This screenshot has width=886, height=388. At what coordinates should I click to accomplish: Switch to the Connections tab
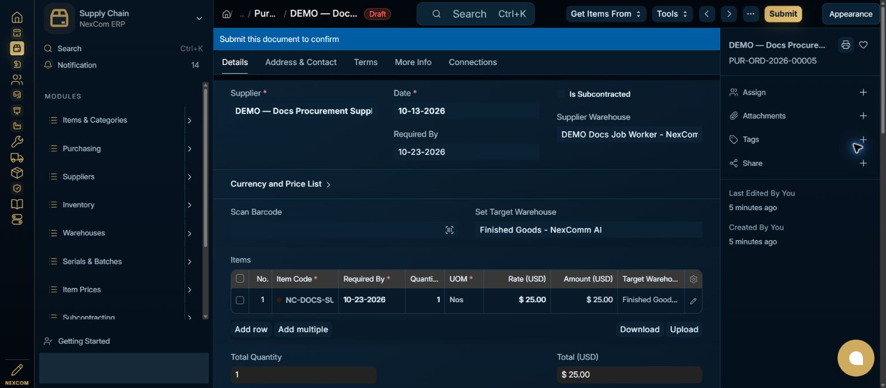coord(472,62)
